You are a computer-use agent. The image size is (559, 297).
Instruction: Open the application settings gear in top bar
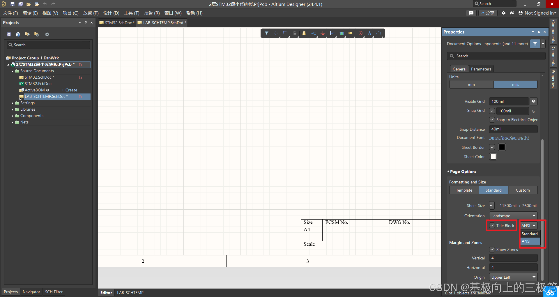point(504,13)
